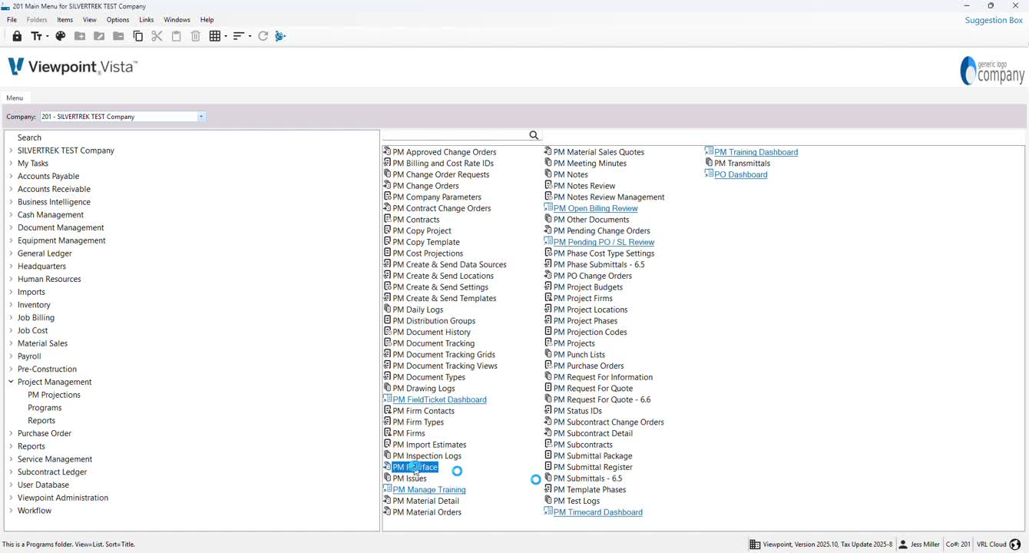Open the PM Timecard Dashboard link

(x=597, y=512)
